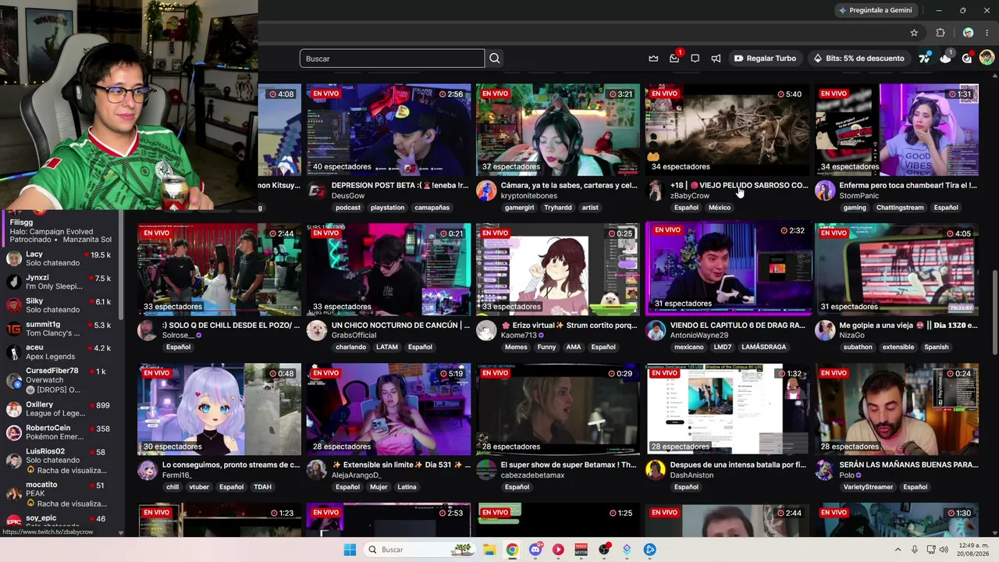
Task: Open Chrome three-dot menu
Action: tap(987, 33)
